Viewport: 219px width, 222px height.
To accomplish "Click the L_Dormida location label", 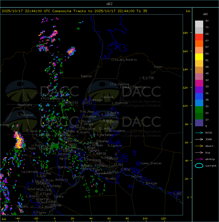I will tap(150, 183).
